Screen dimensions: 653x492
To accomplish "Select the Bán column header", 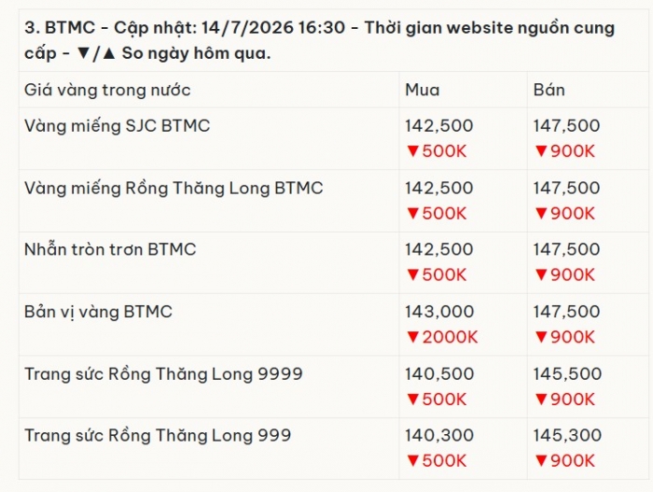I will [x=549, y=90].
